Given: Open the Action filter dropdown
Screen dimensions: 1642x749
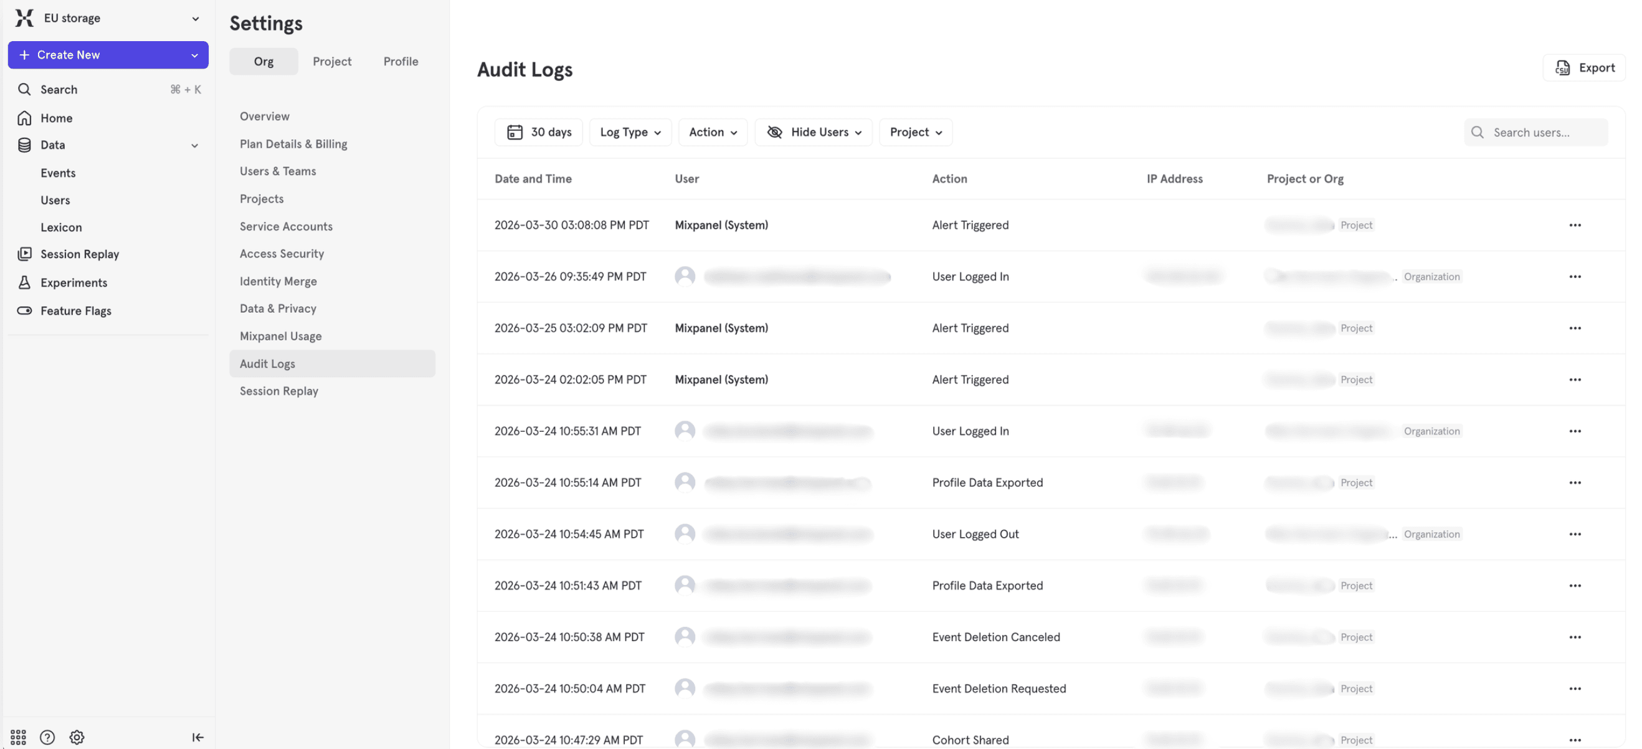Looking at the screenshot, I should 712,132.
